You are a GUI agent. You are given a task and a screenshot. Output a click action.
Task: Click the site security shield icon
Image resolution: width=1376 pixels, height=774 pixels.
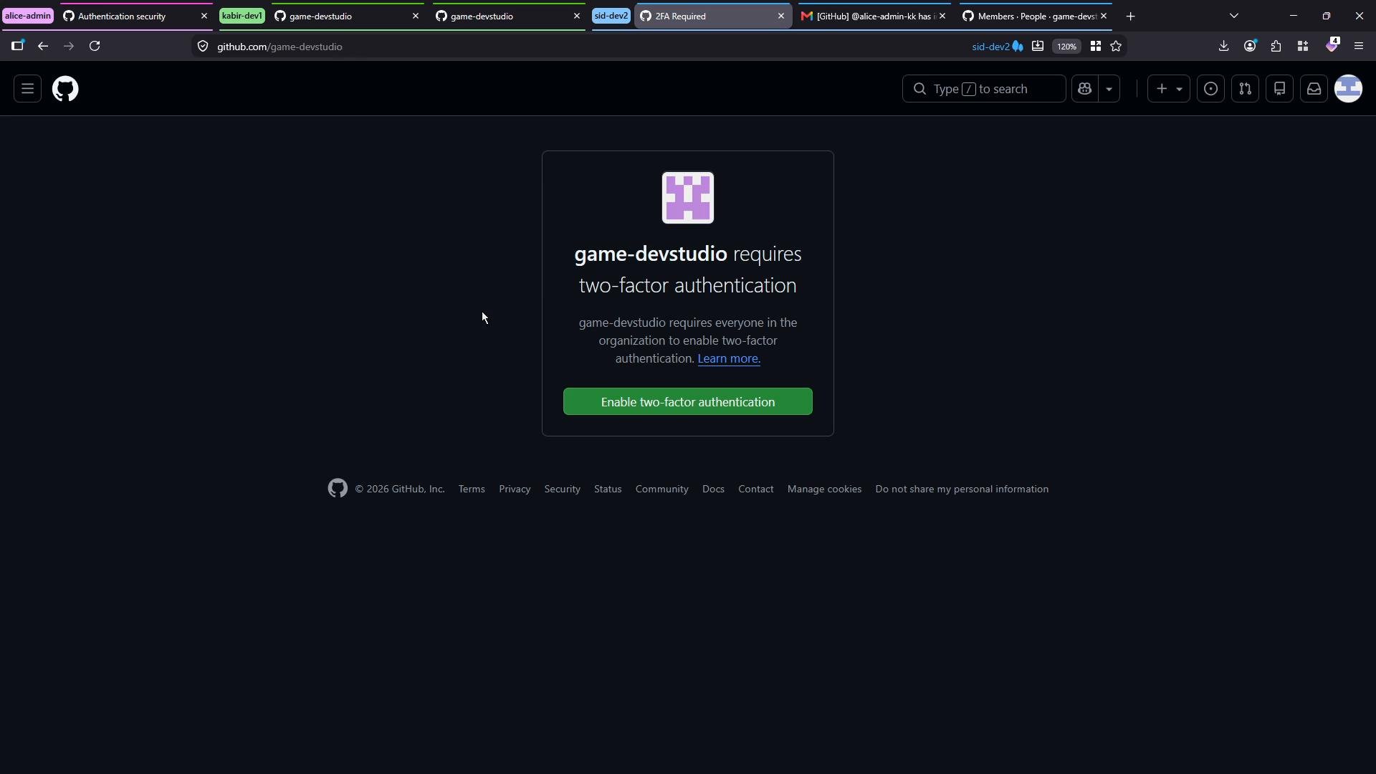(203, 47)
